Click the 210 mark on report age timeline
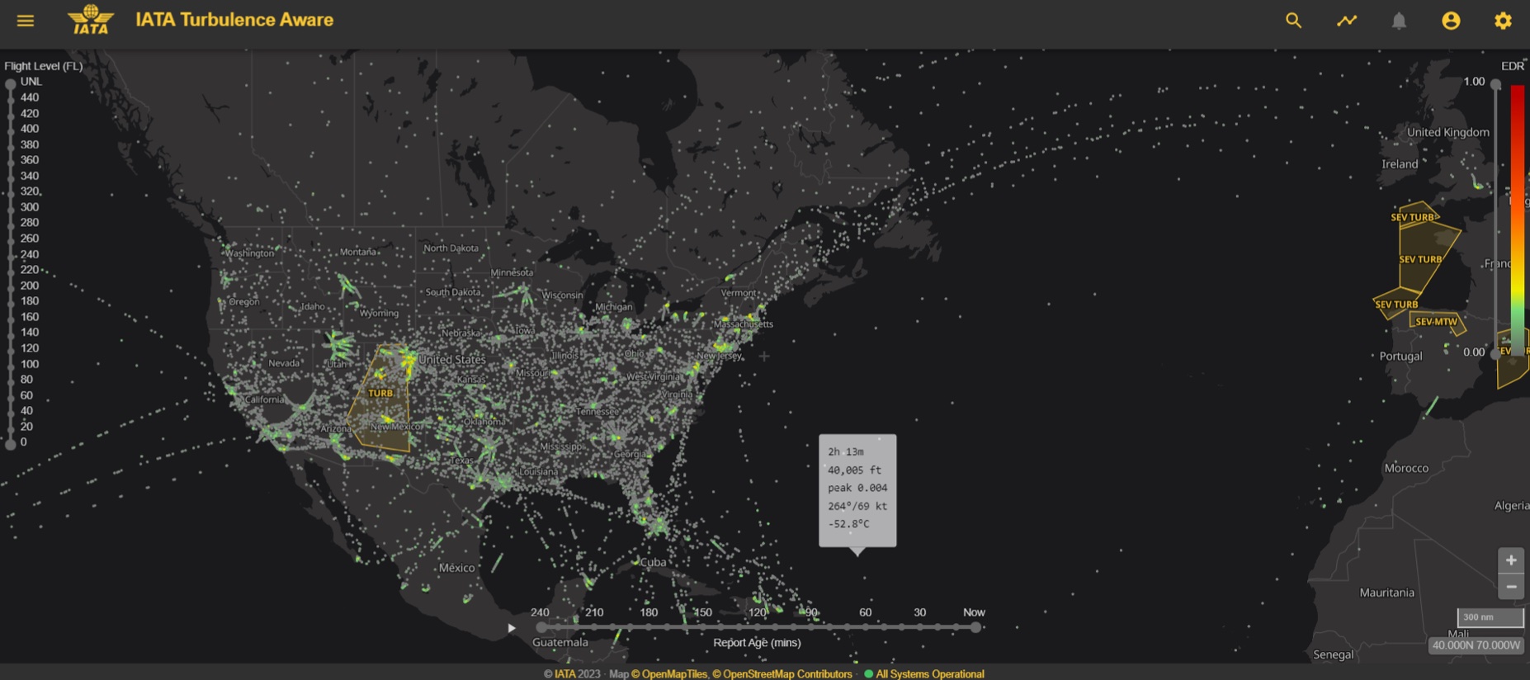Image resolution: width=1530 pixels, height=680 pixels. click(x=594, y=612)
